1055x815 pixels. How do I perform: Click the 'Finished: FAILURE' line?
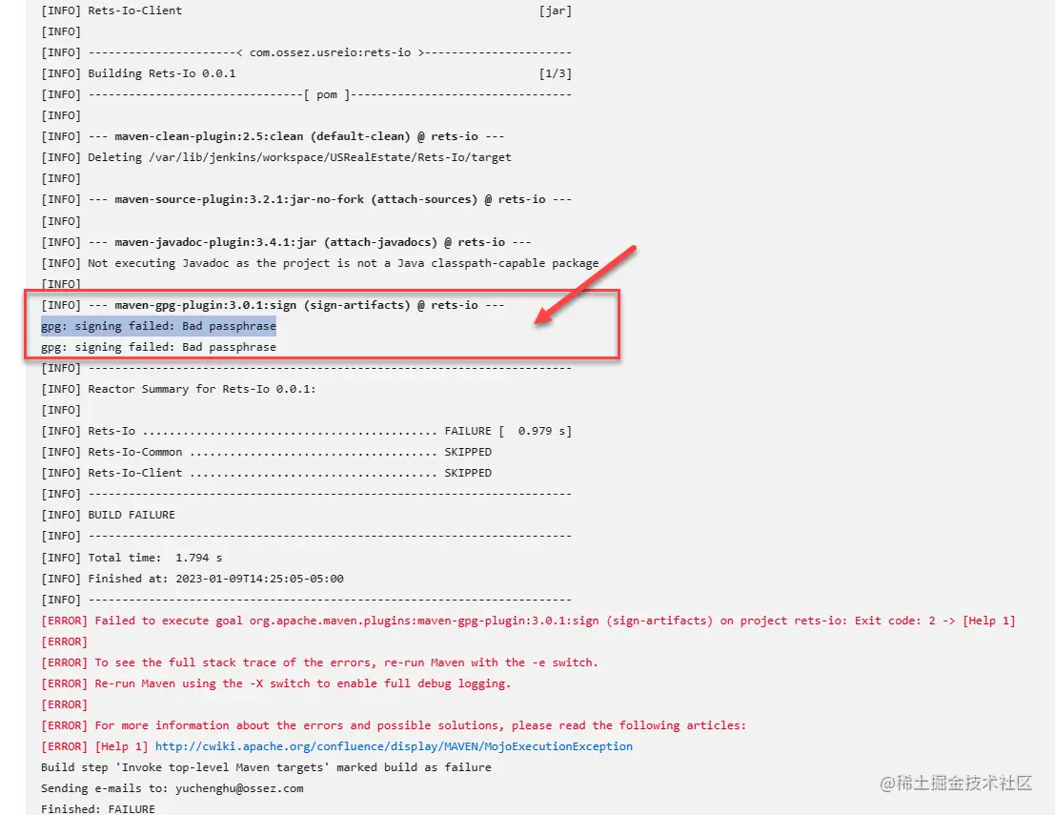pyautogui.click(x=97, y=808)
